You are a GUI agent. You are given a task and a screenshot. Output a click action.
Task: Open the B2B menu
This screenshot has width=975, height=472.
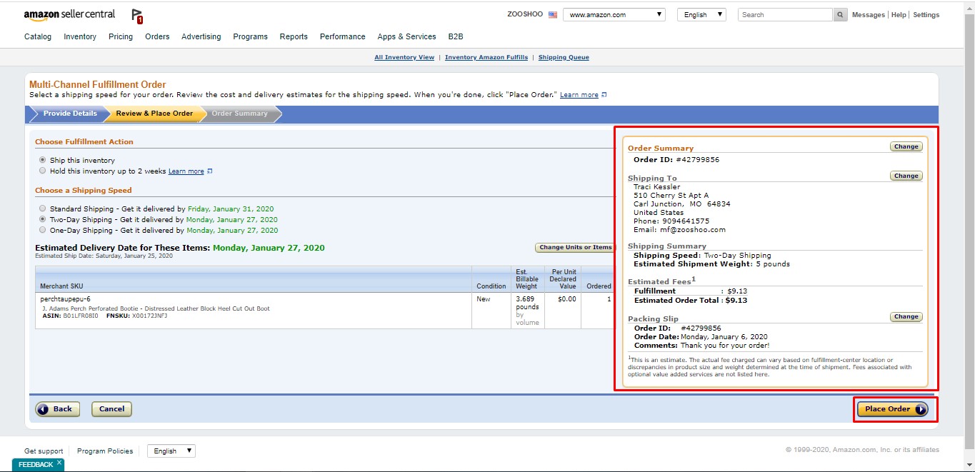(456, 36)
